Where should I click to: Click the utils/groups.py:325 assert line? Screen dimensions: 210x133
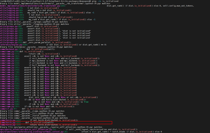click(45, 36)
